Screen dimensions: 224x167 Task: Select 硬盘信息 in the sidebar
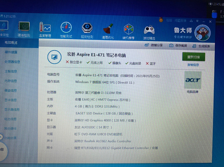coord(10,90)
